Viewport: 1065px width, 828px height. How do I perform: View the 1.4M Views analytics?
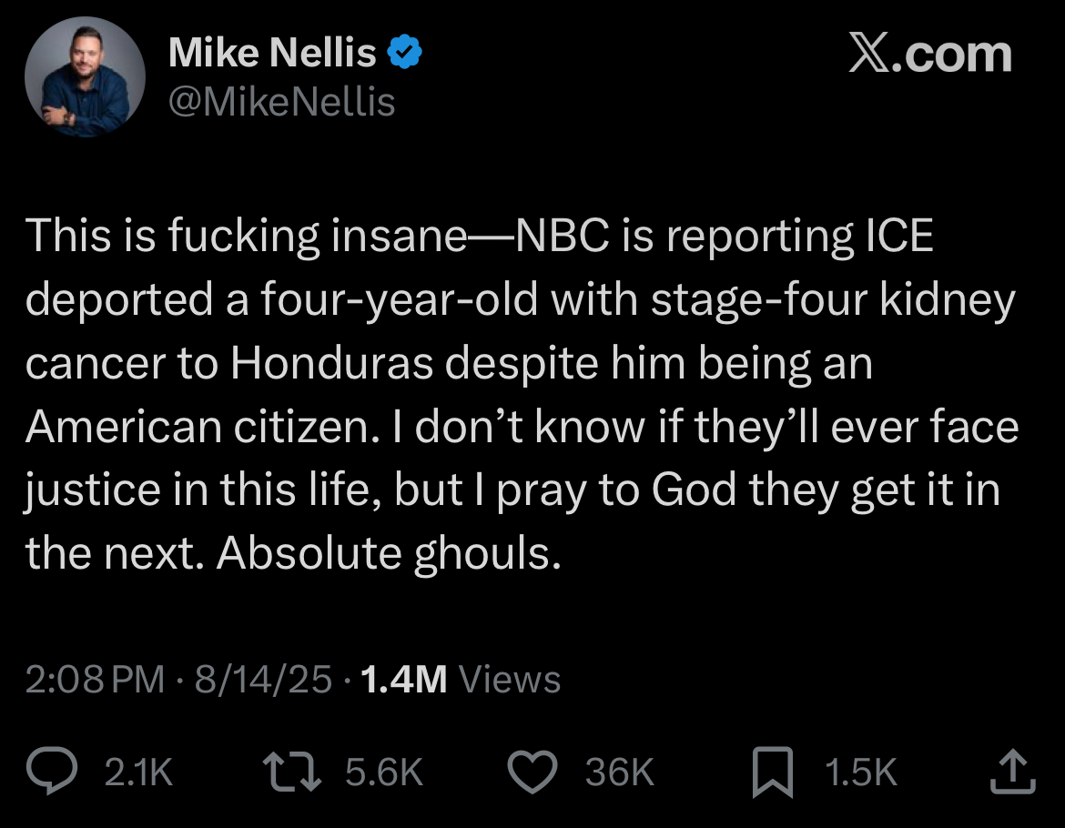pos(461,679)
